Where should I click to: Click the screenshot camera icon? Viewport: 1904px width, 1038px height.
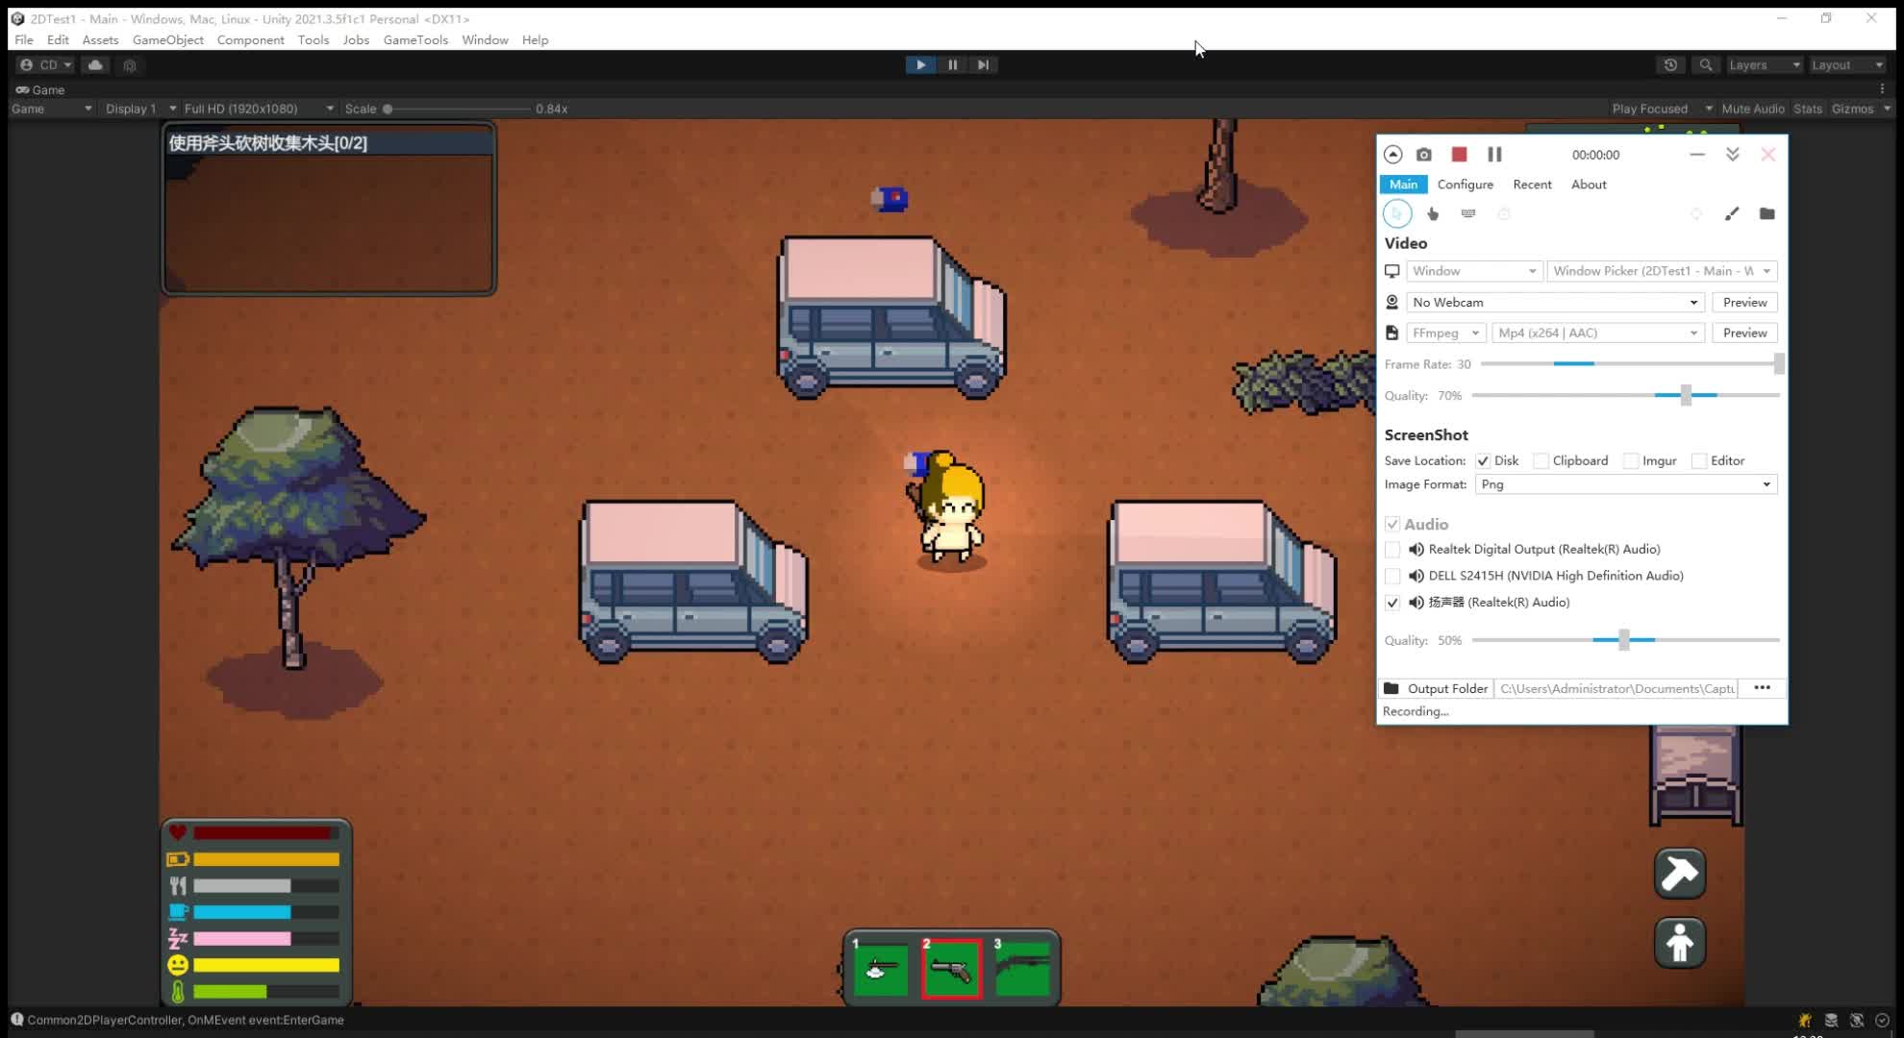click(1424, 155)
